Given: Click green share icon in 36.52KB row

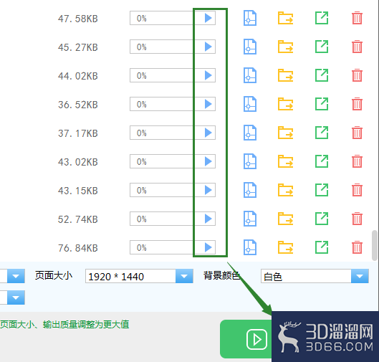Looking at the screenshot, I should coord(322,104).
